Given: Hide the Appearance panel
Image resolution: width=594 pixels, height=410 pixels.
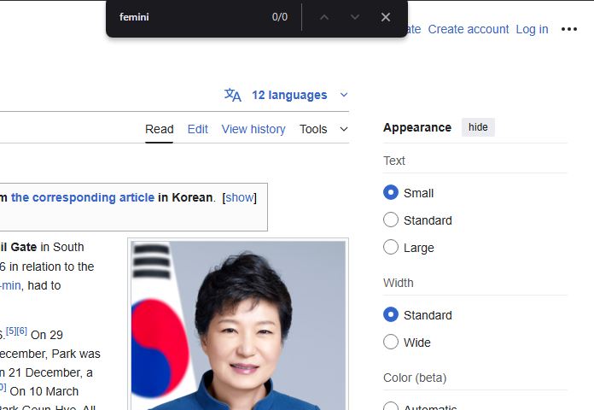Looking at the screenshot, I should pos(478,127).
